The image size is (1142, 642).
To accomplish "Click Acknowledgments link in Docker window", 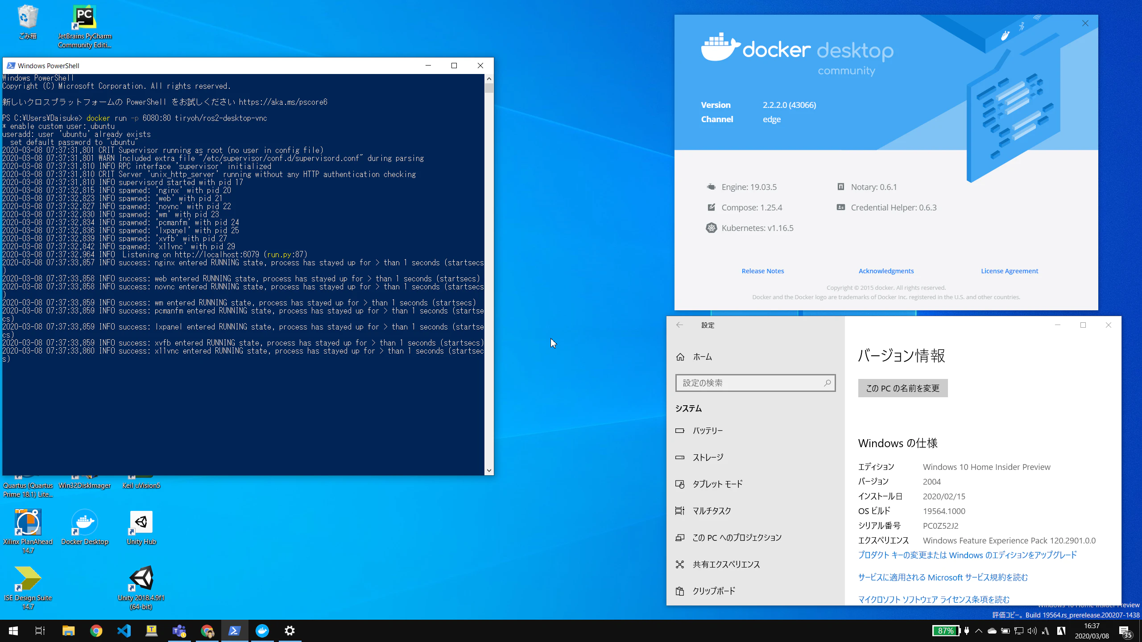I will pyautogui.click(x=886, y=271).
